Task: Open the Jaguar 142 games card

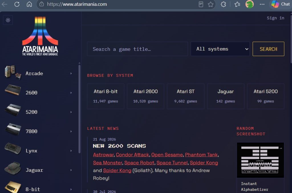Action: pyautogui.click(x=226, y=96)
